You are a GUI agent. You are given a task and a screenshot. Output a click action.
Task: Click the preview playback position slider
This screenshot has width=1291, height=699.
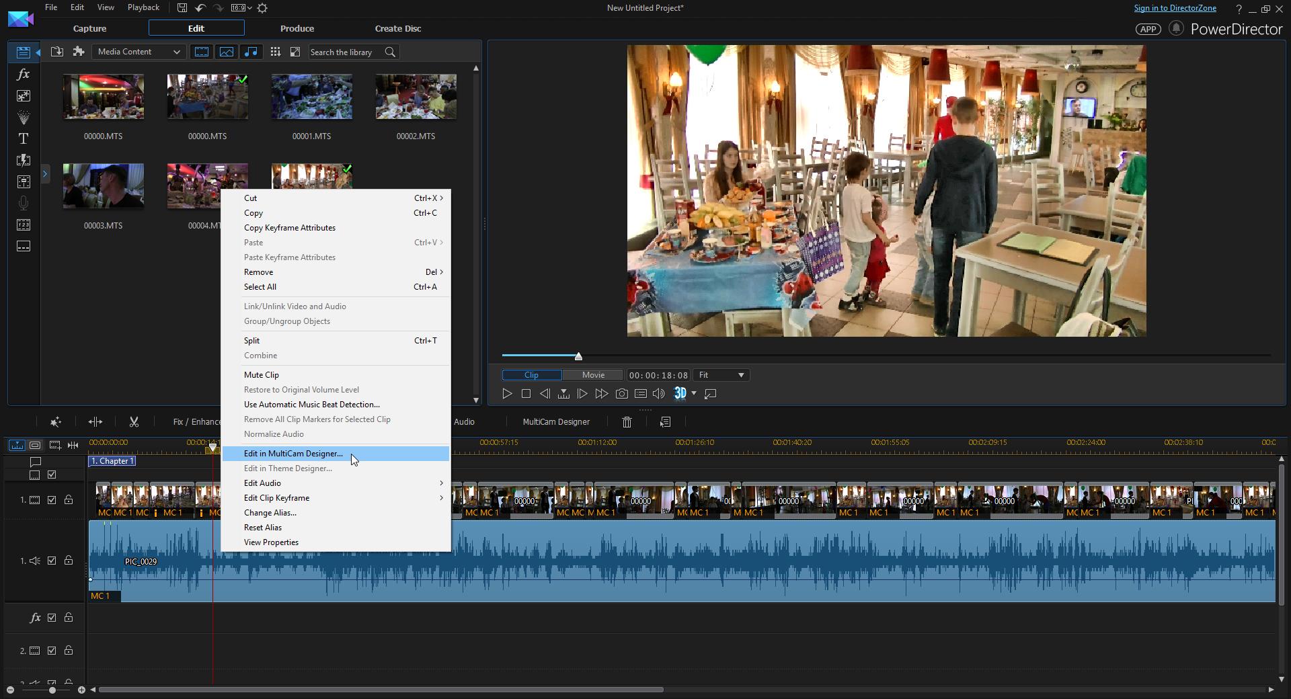coord(578,356)
